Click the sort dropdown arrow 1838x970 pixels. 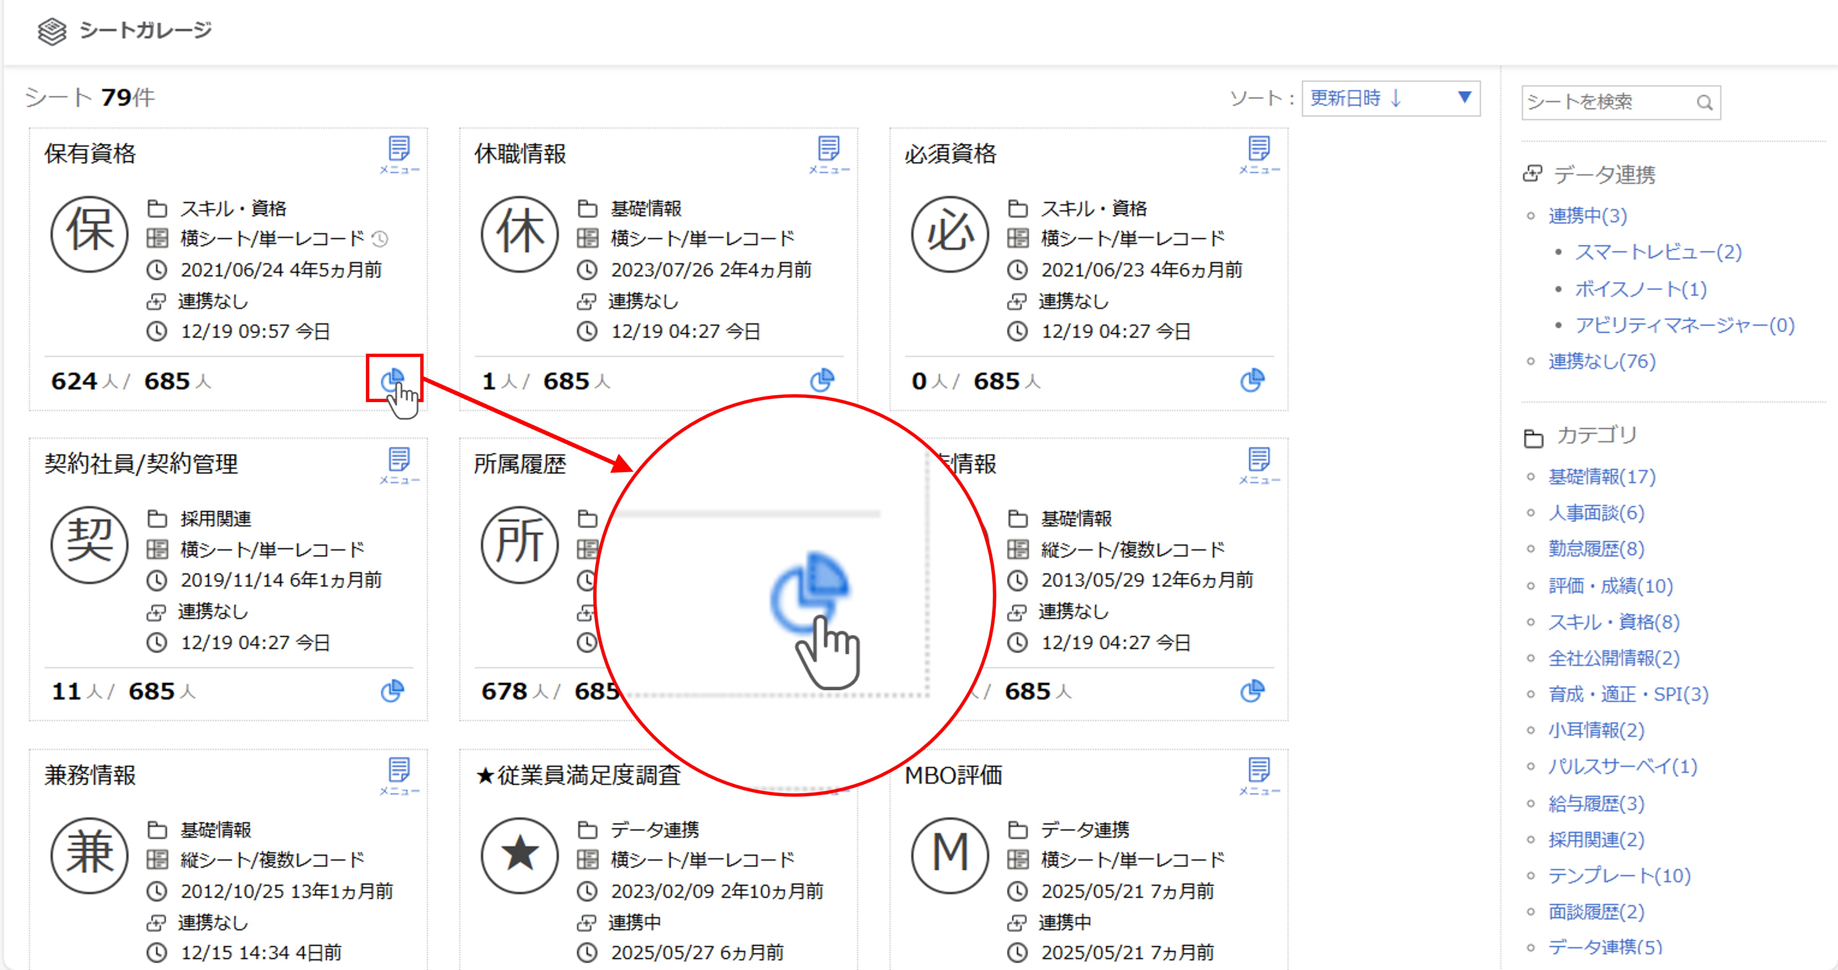click(1464, 97)
